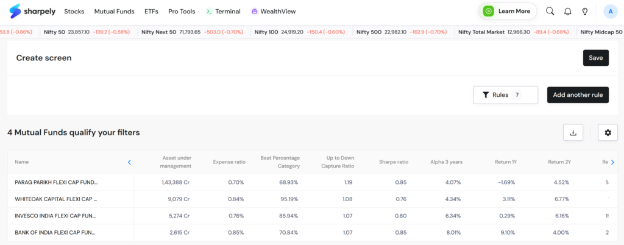Open the search magnifier icon

pyautogui.click(x=550, y=11)
